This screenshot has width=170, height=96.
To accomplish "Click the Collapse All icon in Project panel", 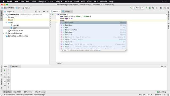I will click(40, 11).
